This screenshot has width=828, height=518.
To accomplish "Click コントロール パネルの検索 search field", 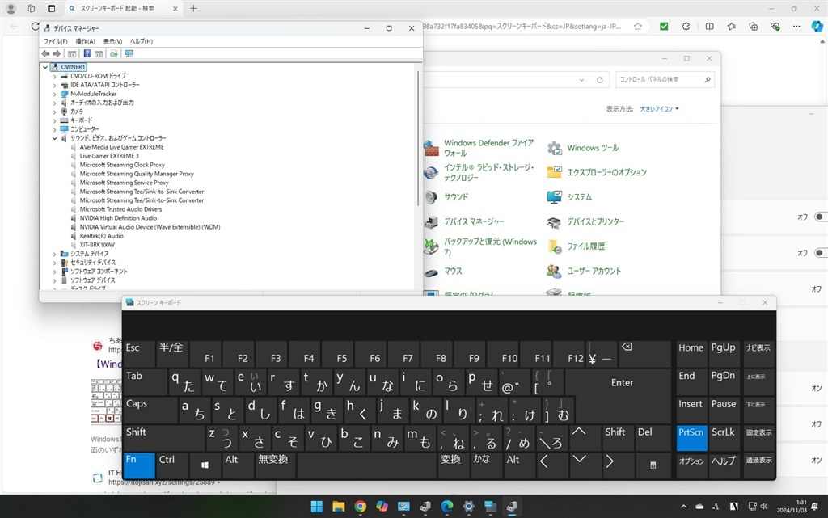I will [x=665, y=80].
